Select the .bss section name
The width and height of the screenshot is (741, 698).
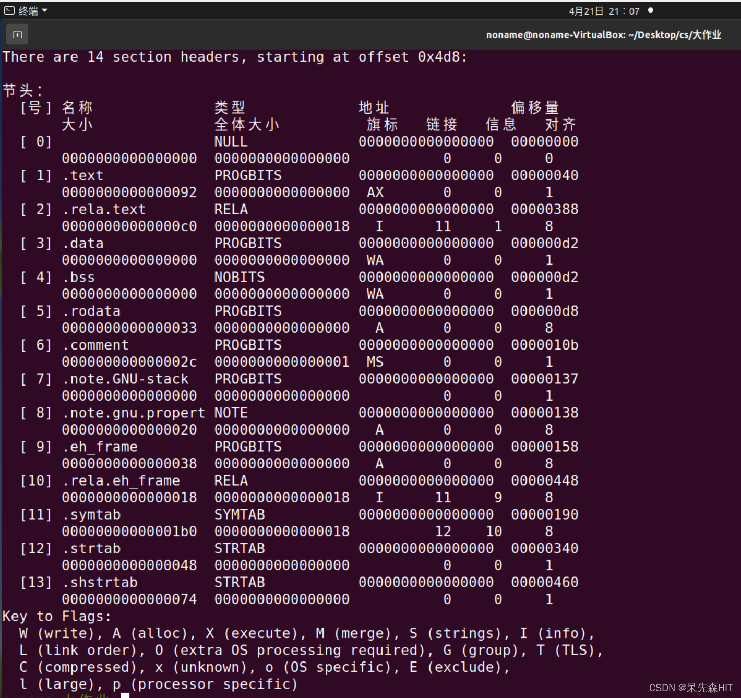click(x=78, y=278)
